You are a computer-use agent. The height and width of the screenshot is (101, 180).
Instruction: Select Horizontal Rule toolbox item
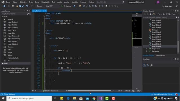pyautogui.click(x=13, y=58)
